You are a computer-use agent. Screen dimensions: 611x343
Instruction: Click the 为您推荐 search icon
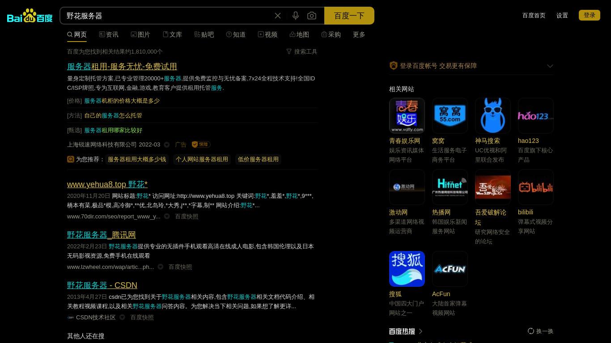(71, 159)
